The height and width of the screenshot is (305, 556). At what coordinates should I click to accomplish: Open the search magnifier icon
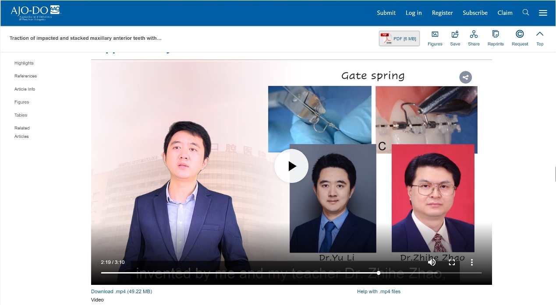tap(526, 12)
